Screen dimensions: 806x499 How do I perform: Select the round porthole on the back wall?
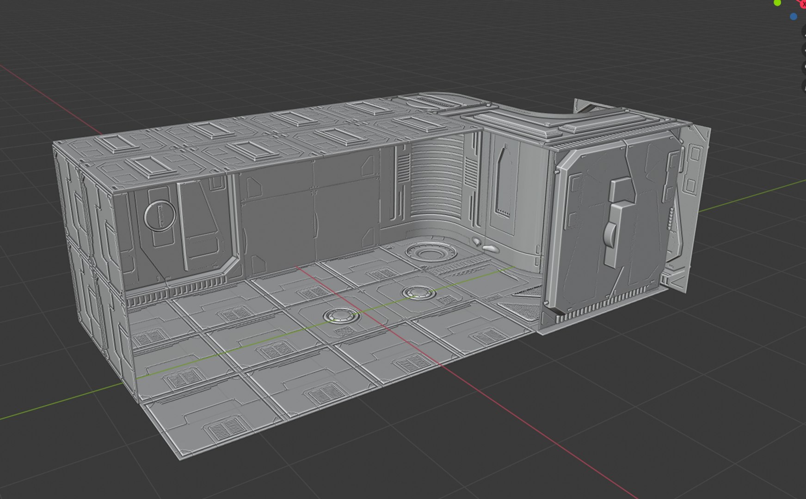(159, 216)
